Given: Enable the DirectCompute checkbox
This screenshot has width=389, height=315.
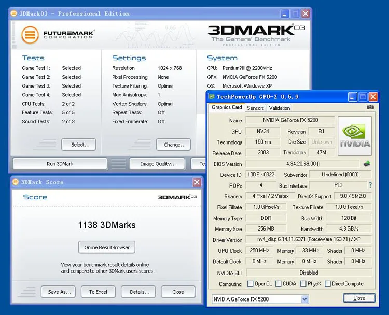Looking at the screenshot, I should pos(328,283).
